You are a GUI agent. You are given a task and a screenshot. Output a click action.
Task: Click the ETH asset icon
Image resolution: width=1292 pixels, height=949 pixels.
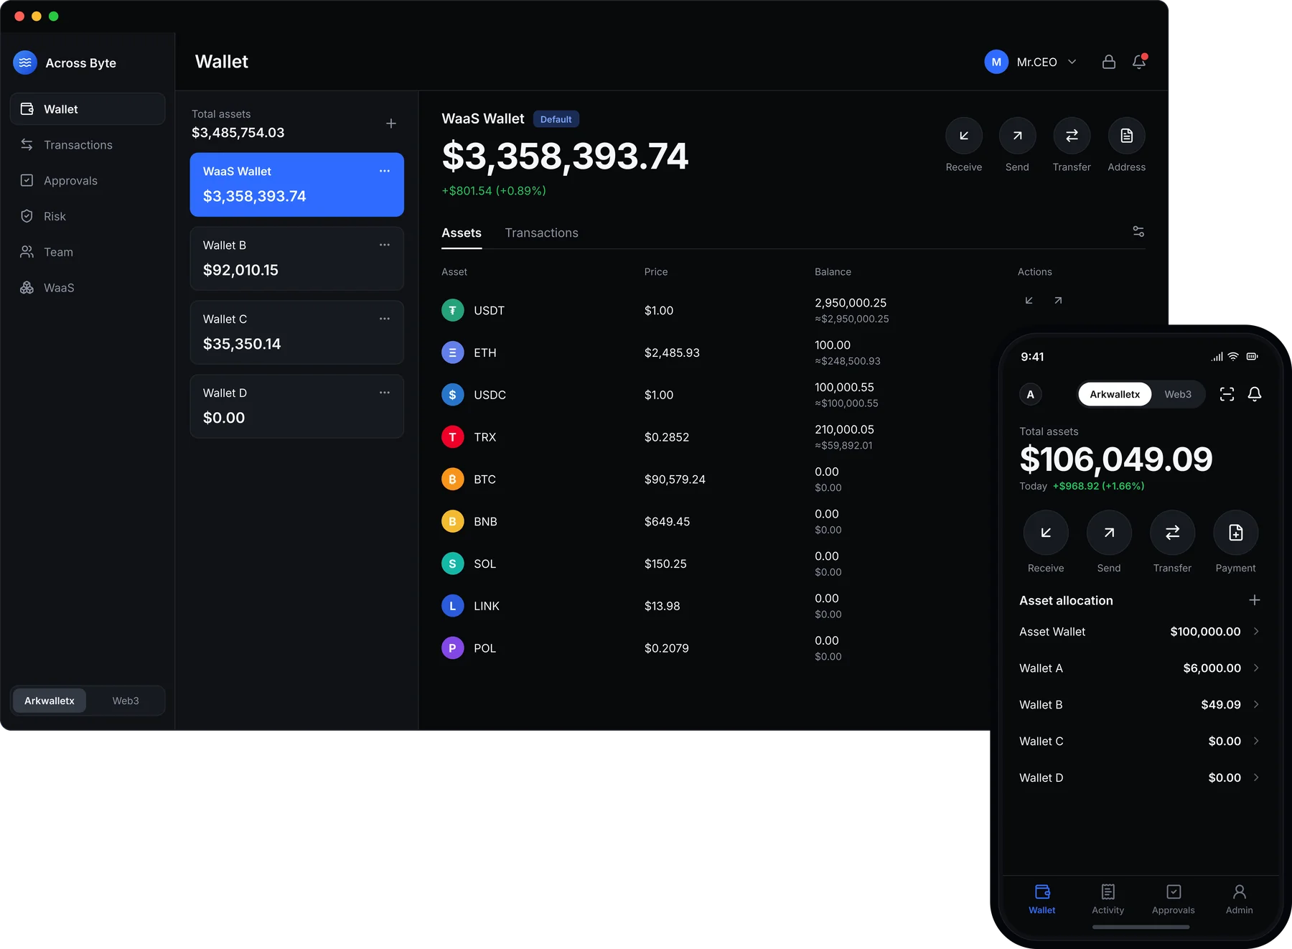452,352
